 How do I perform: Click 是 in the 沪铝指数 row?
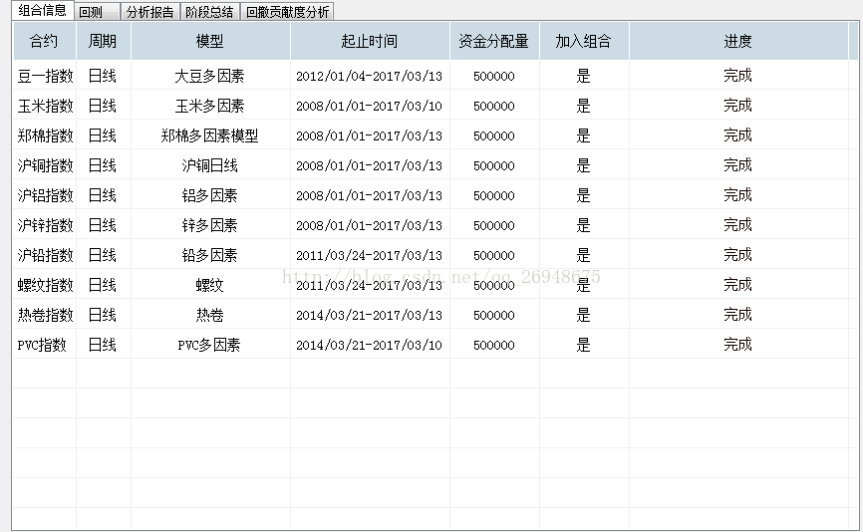[x=583, y=195]
